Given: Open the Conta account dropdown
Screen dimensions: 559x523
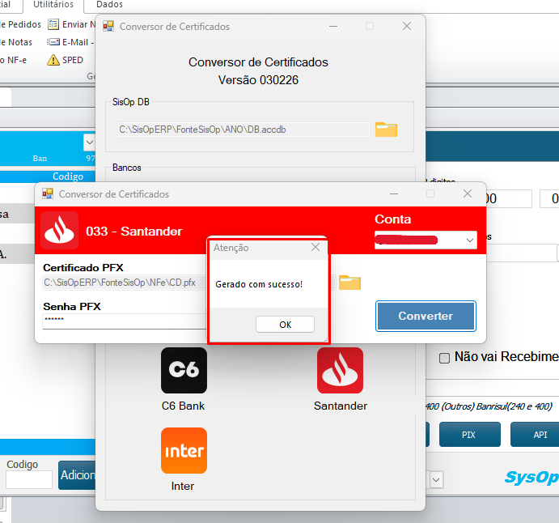Looking at the screenshot, I should (470, 240).
